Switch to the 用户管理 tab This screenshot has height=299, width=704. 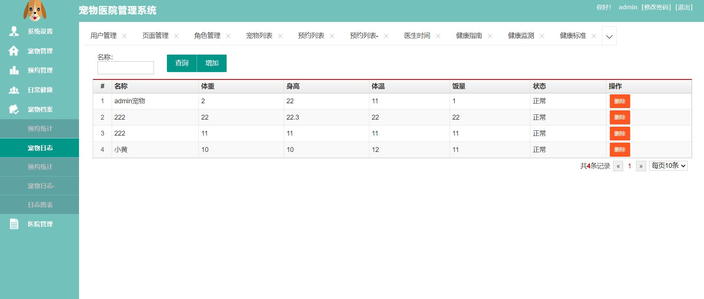pyautogui.click(x=103, y=36)
